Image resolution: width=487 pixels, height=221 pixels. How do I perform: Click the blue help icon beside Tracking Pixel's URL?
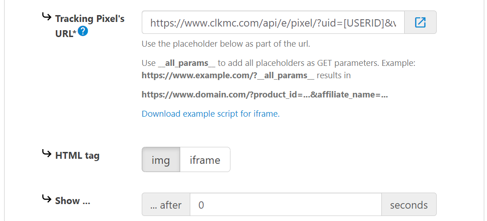click(x=83, y=32)
